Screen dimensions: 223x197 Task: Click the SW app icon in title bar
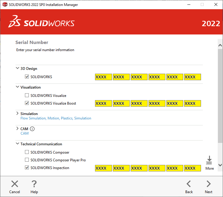[5, 4]
